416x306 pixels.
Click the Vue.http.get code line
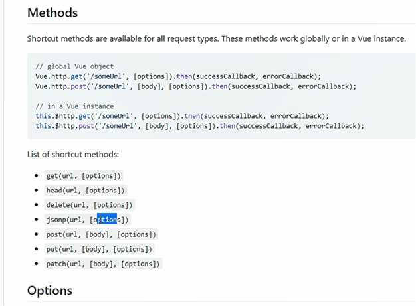point(178,76)
